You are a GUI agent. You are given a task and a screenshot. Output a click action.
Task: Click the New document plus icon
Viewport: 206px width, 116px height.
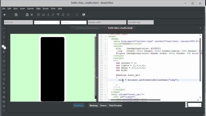(x=5, y=15)
